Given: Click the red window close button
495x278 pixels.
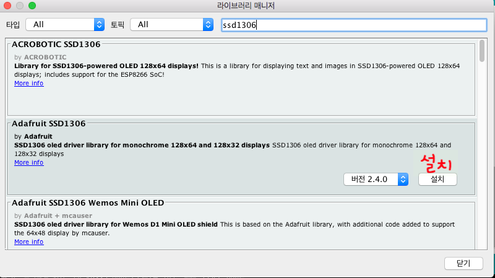Looking at the screenshot, I should coord(7,6).
